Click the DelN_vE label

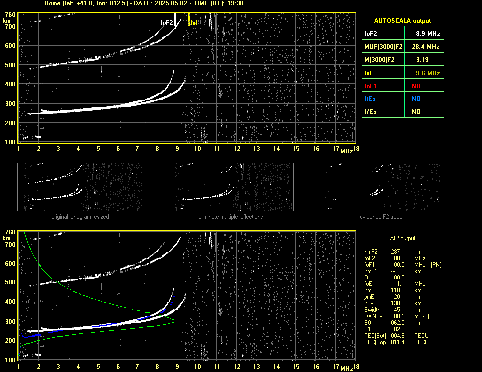click(x=375, y=316)
